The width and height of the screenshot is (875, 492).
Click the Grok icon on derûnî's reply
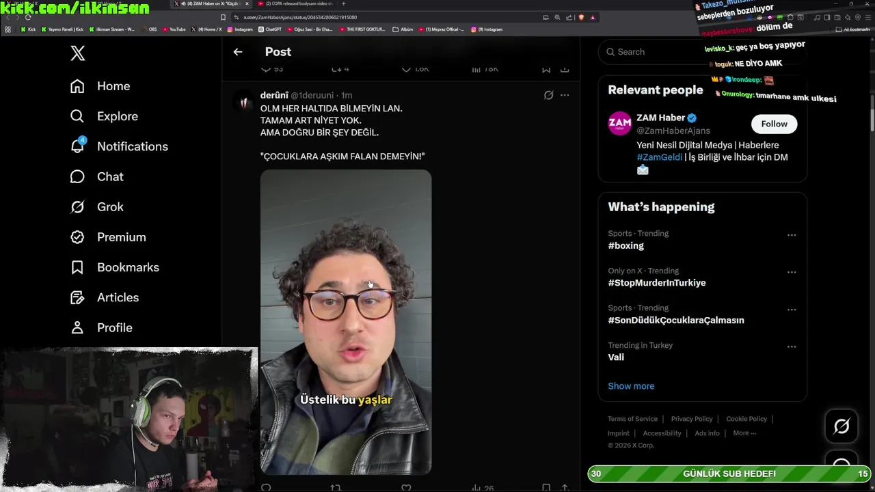click(x=548, y=95)
